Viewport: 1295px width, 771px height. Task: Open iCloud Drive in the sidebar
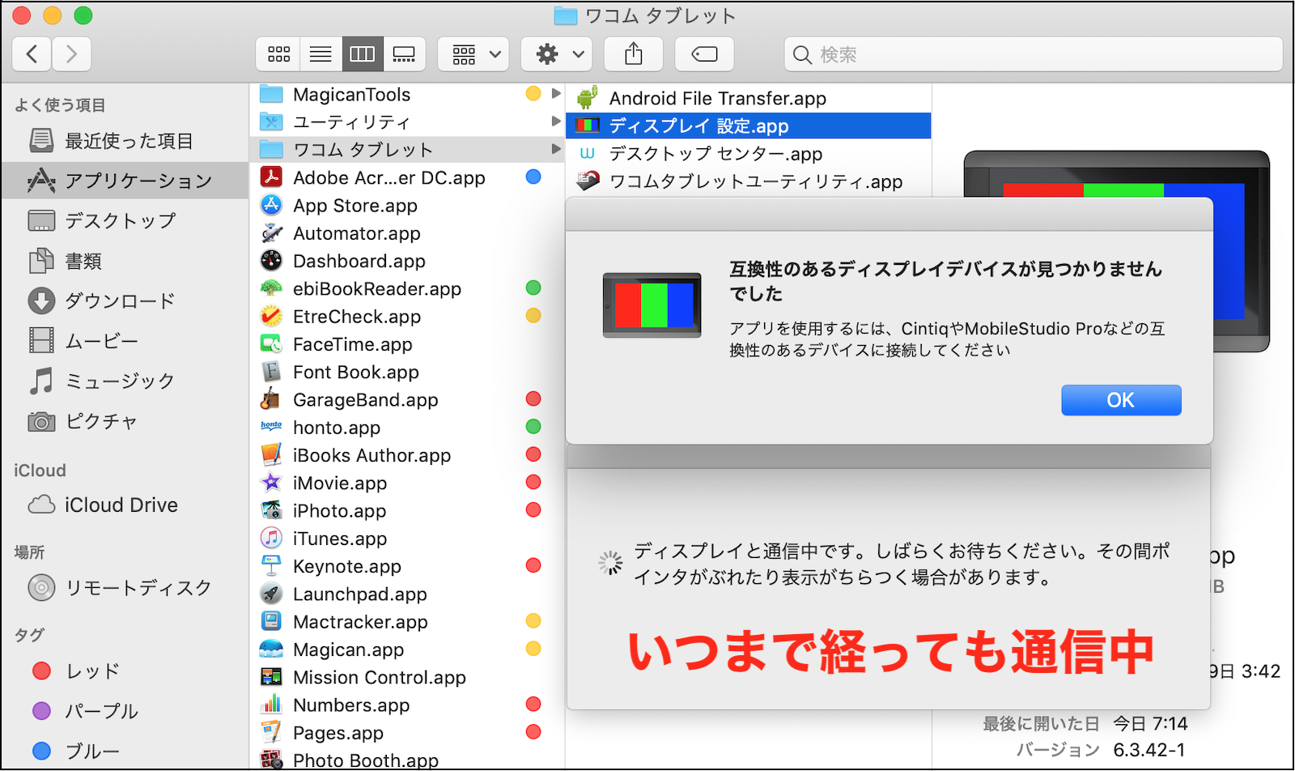(x=121, y=505)
